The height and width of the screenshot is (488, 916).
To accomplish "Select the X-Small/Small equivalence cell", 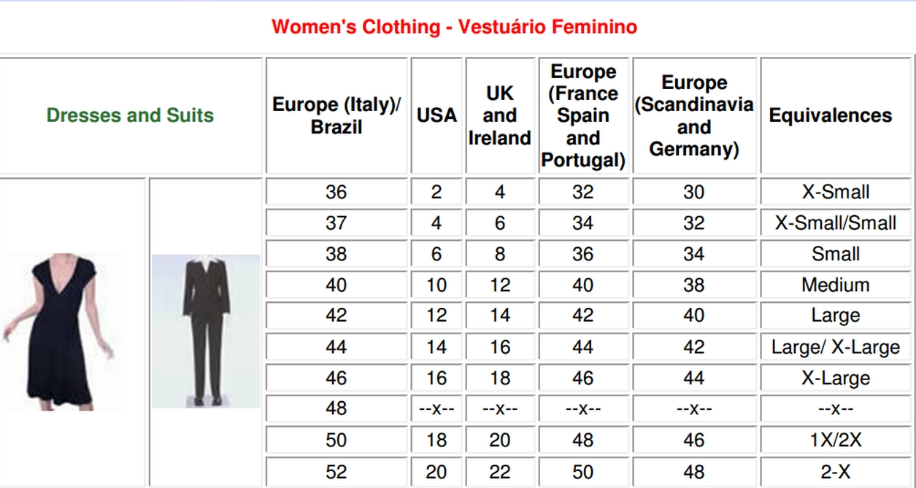I will tap(836, 223).
